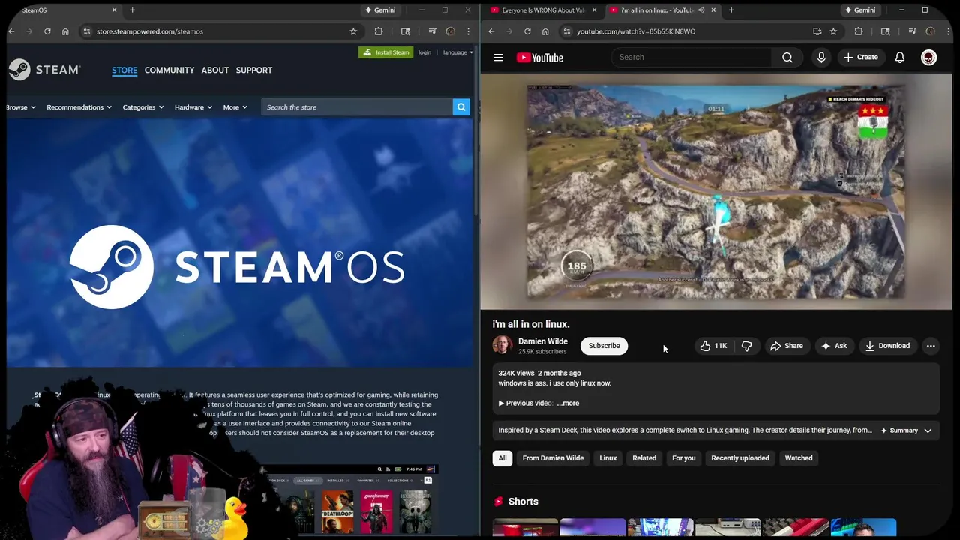The image size is (960, 540).
Task: Open new tab in the YouTube browser window
Action: [731, 10]
